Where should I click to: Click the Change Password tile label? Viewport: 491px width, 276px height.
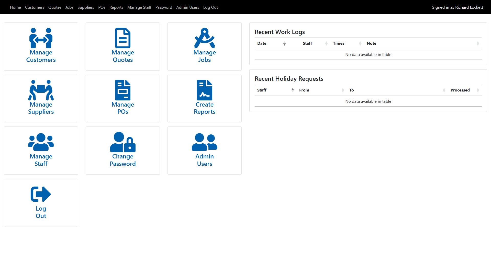point(123,160)
